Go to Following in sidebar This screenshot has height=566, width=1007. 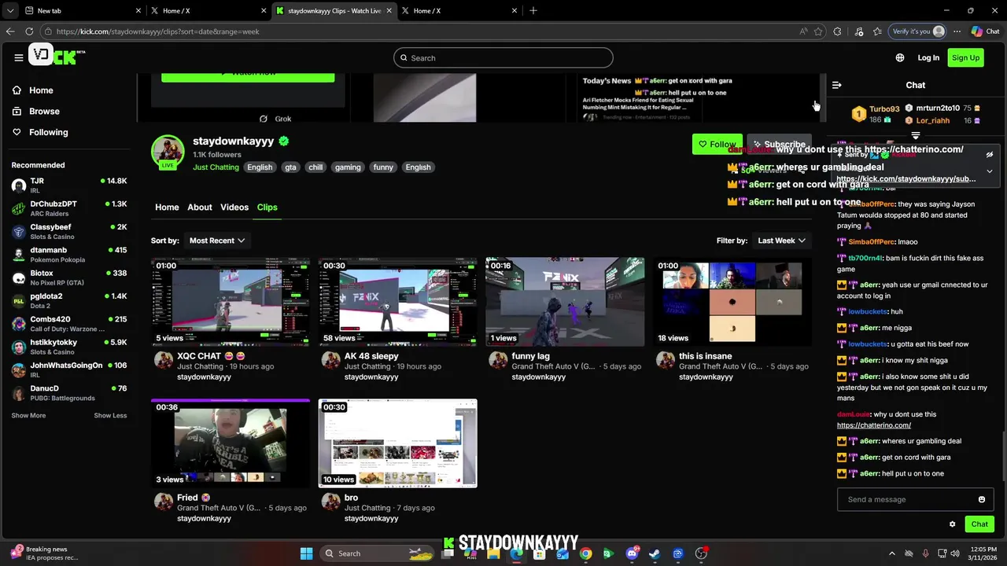(x=48, y=132)
